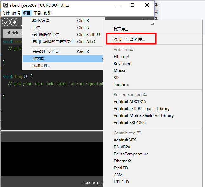Expand the 加载库 submenu

pyautogui.click(x=63, y=59)
